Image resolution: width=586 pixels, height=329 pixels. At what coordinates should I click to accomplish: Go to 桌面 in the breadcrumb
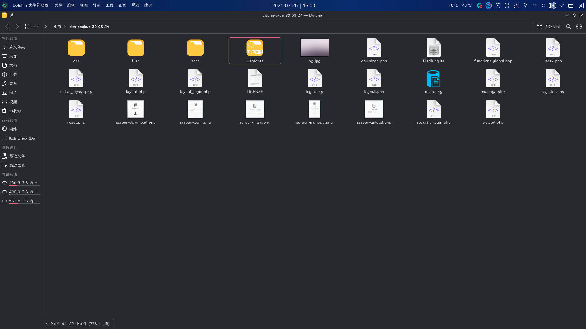pos(57,27)
